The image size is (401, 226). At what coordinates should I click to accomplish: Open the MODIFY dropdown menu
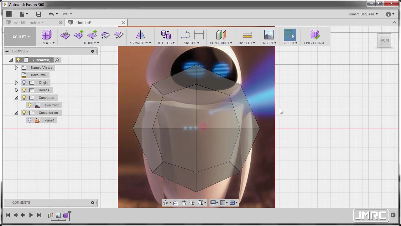click(91, 43)
